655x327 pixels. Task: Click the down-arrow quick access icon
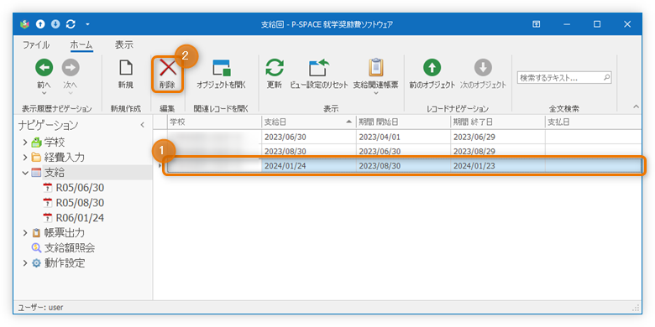point(55,24)
